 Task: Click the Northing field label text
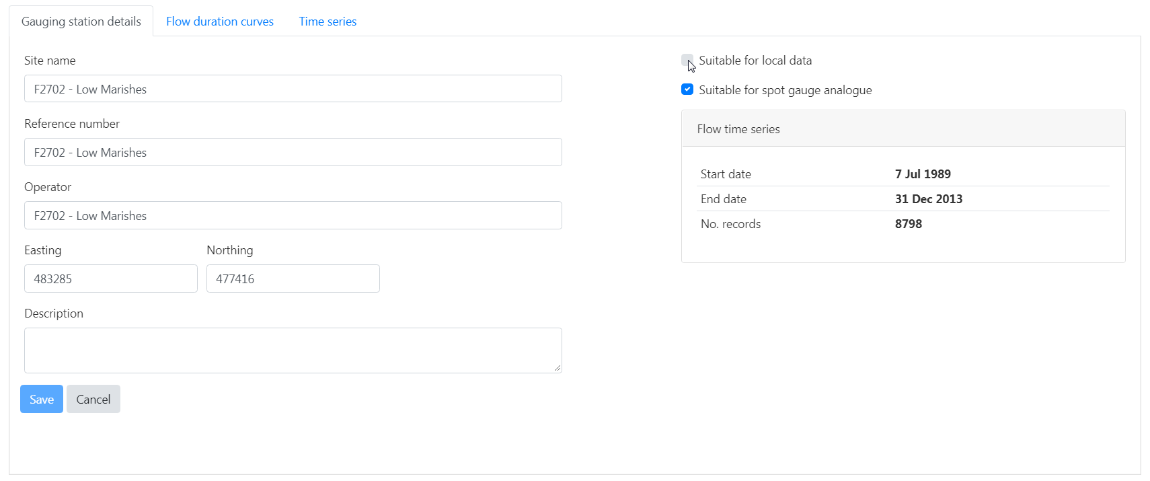point(229,250)
